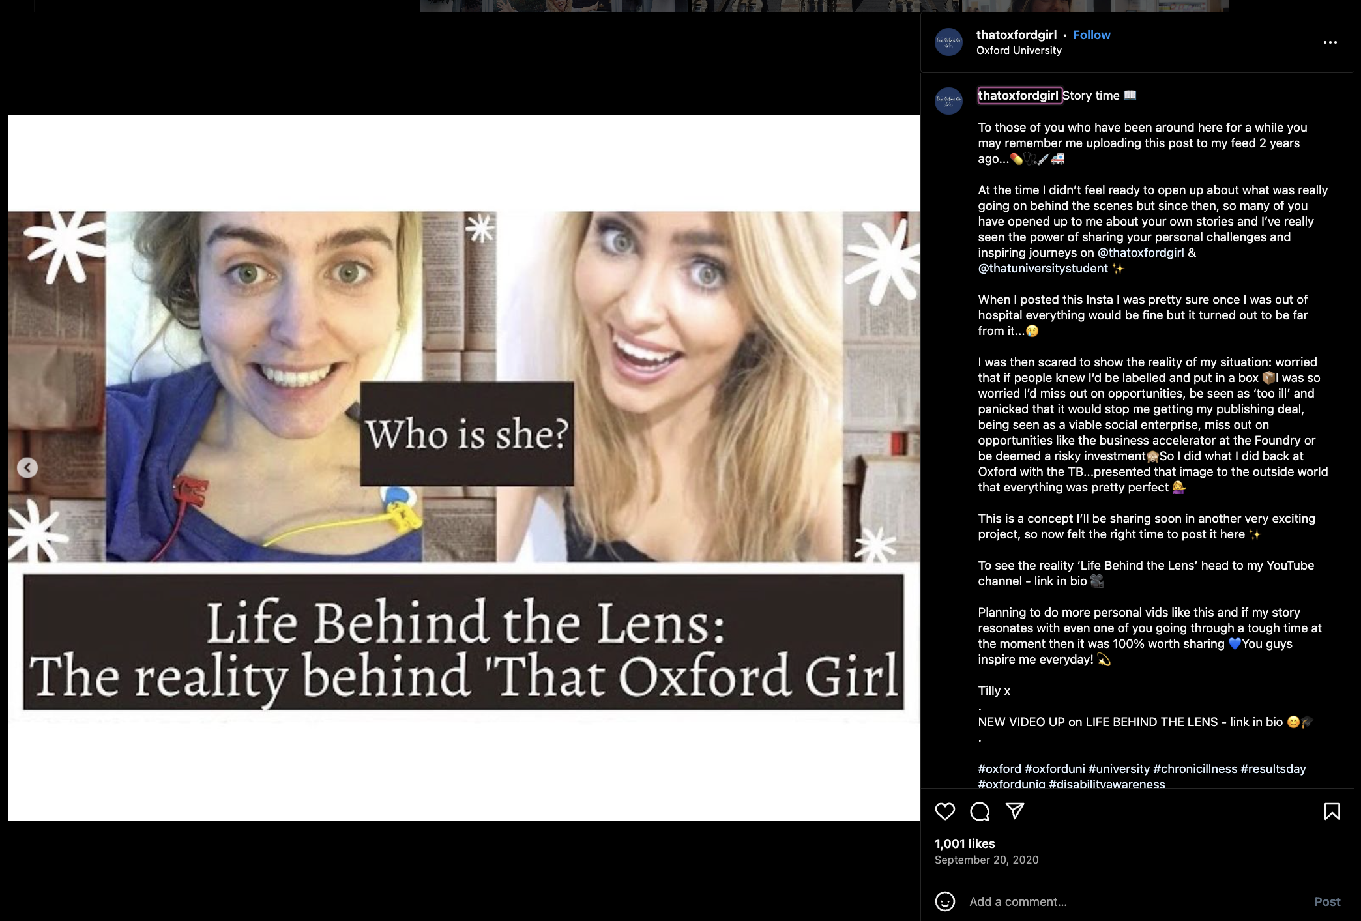1361x921 pixels.
Task: Go to the previous image with left arrow
Action: click(27, 468)
